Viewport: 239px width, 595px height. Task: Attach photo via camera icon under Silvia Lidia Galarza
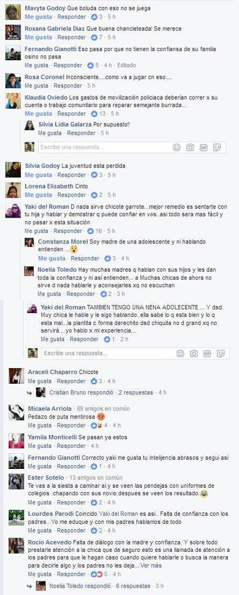(x=190, y=148)
